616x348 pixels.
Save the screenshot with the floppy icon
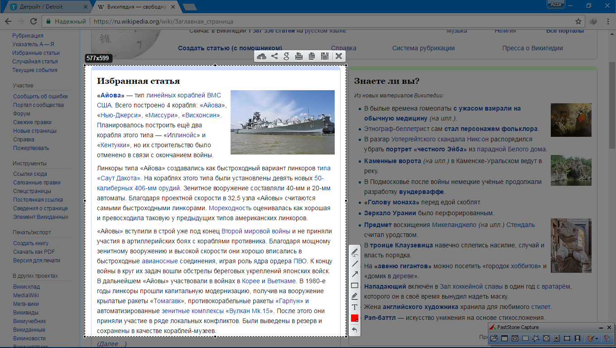pos(324,56)
